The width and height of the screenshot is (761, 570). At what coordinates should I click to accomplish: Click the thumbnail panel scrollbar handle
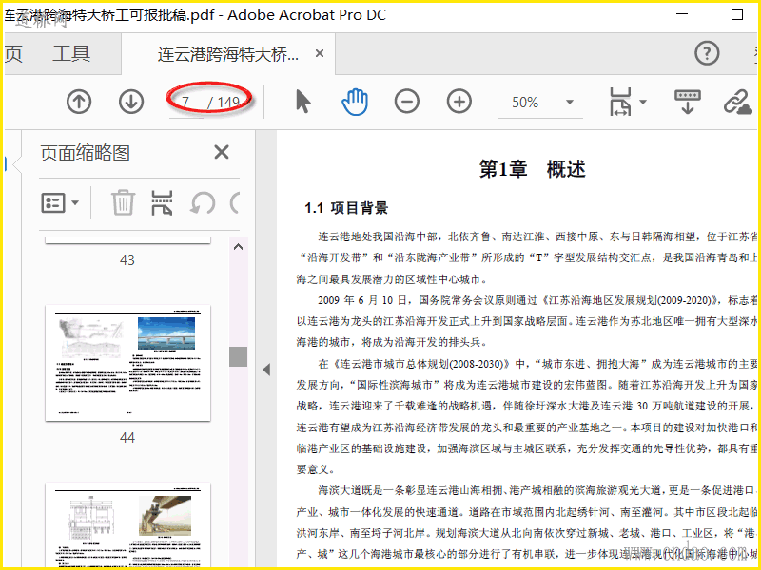(238, 356)
